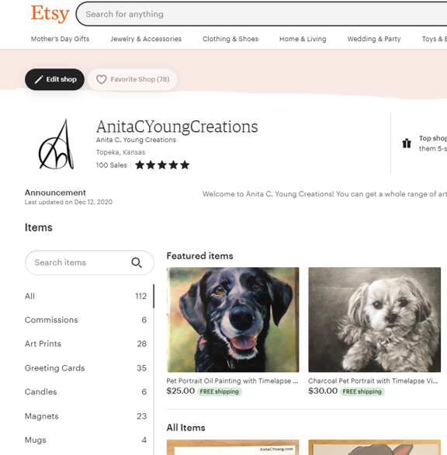Open Home & Living menu

[303, 39]
